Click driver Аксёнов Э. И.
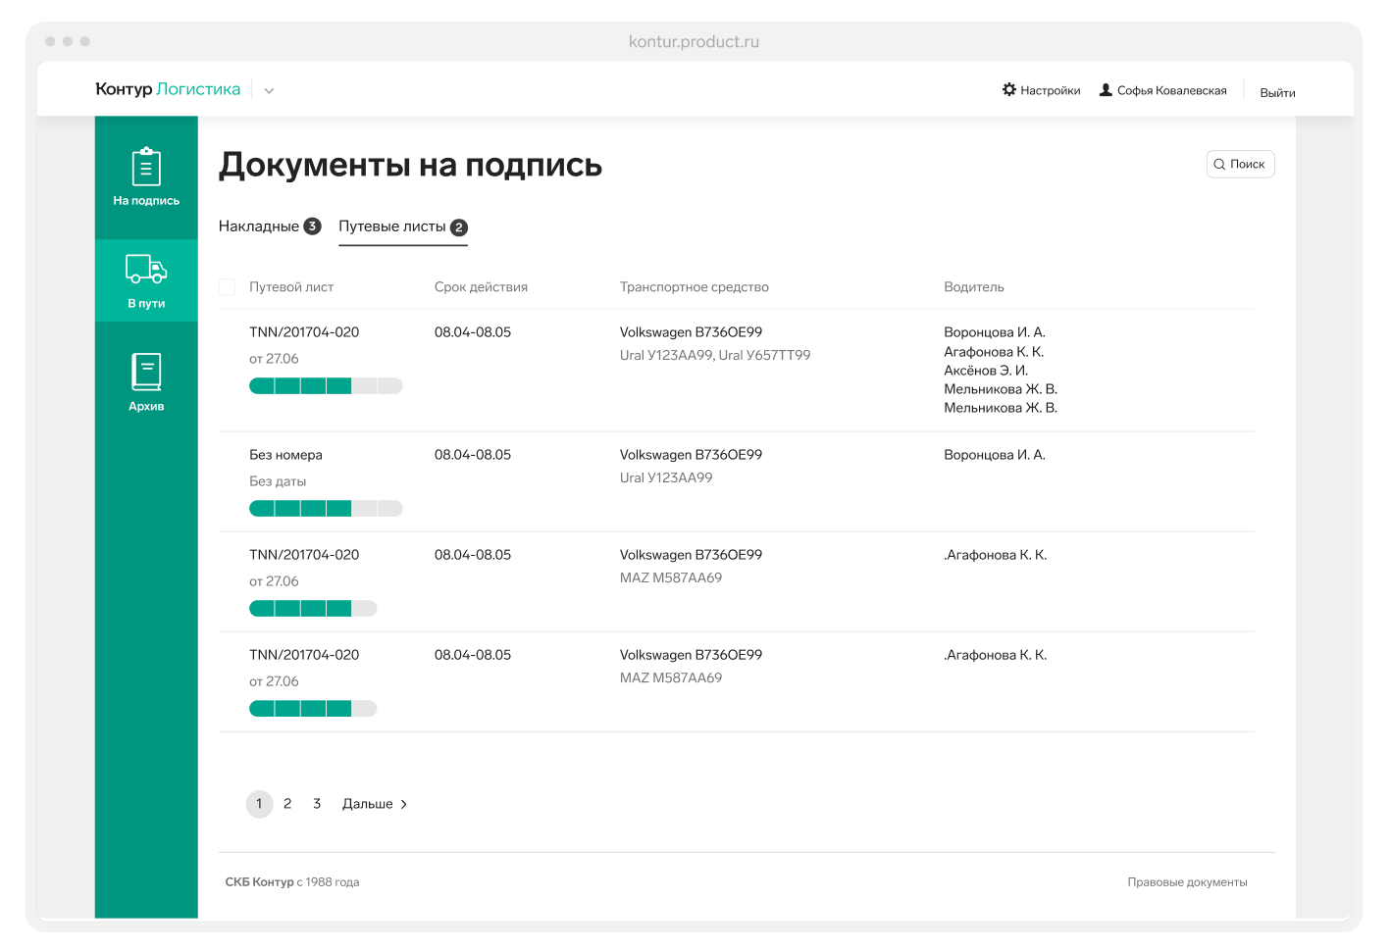Image resolution: width=1391 pixels, height=951 pixels. tap(986, 371)
